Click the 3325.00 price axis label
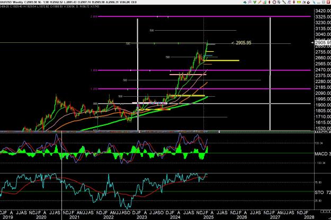The image size is (331, 220). pyautogui.click(x=323, y=16)
